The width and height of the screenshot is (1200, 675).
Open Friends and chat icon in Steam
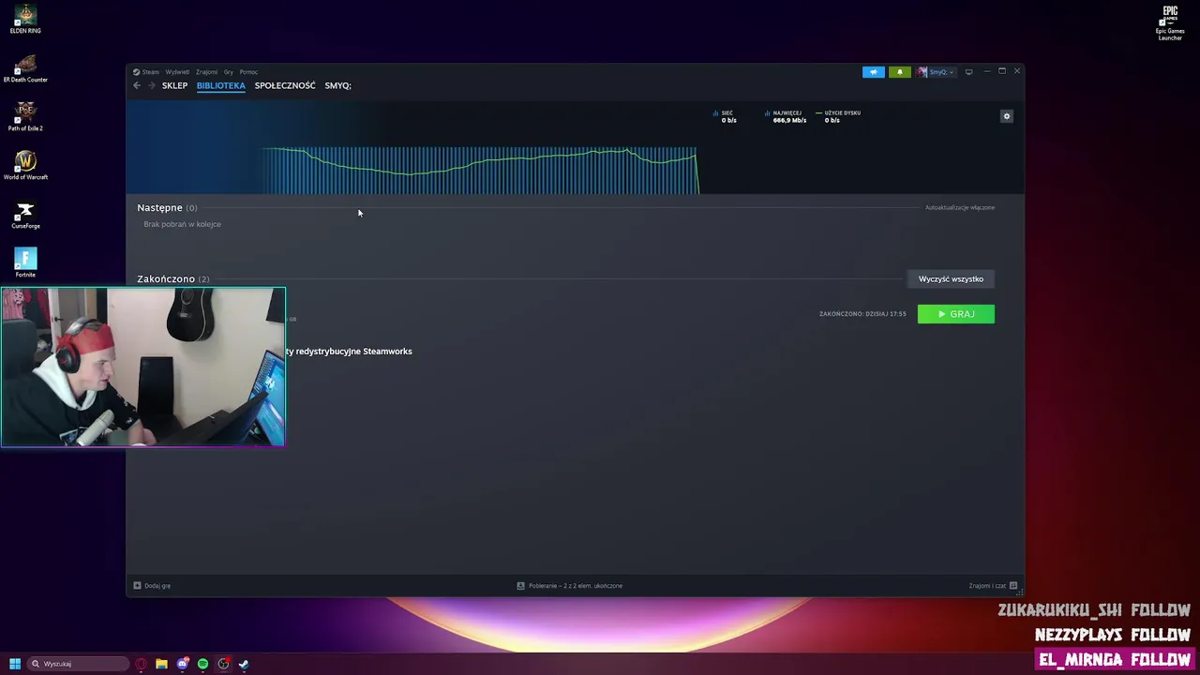click(x=1013, y=586)
